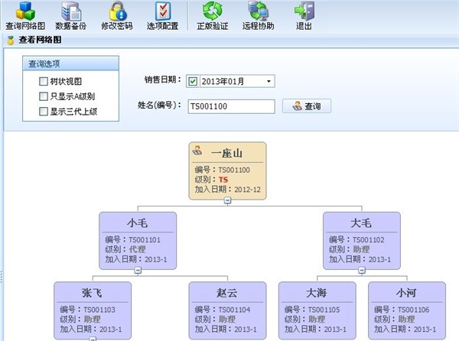459x341 pixels.
Task: Click 编号：TS001106 in 小河 card
Action: click(402, 310)
